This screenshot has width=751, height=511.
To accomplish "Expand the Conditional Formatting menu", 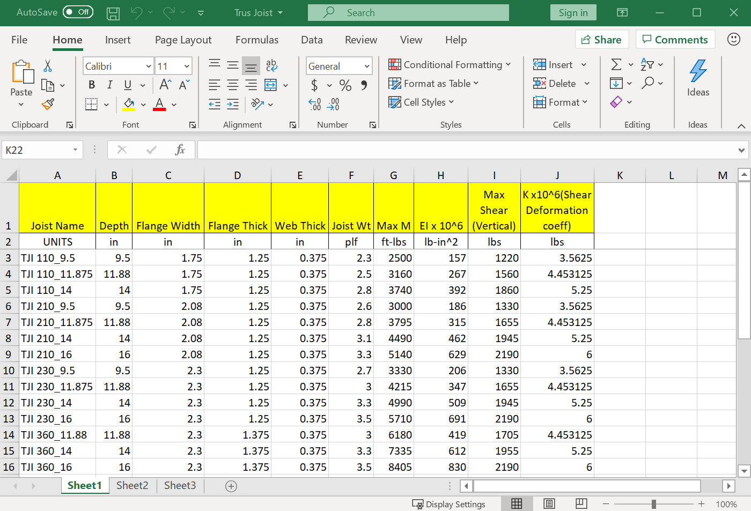I will (x=449, y=65).
